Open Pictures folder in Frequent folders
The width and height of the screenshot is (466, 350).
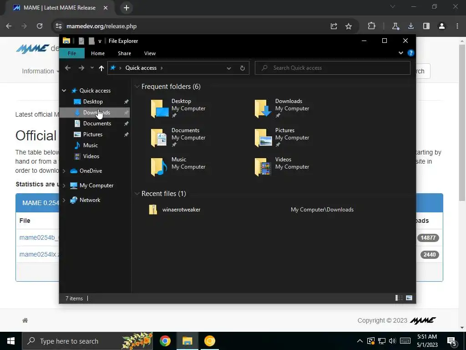282,137
